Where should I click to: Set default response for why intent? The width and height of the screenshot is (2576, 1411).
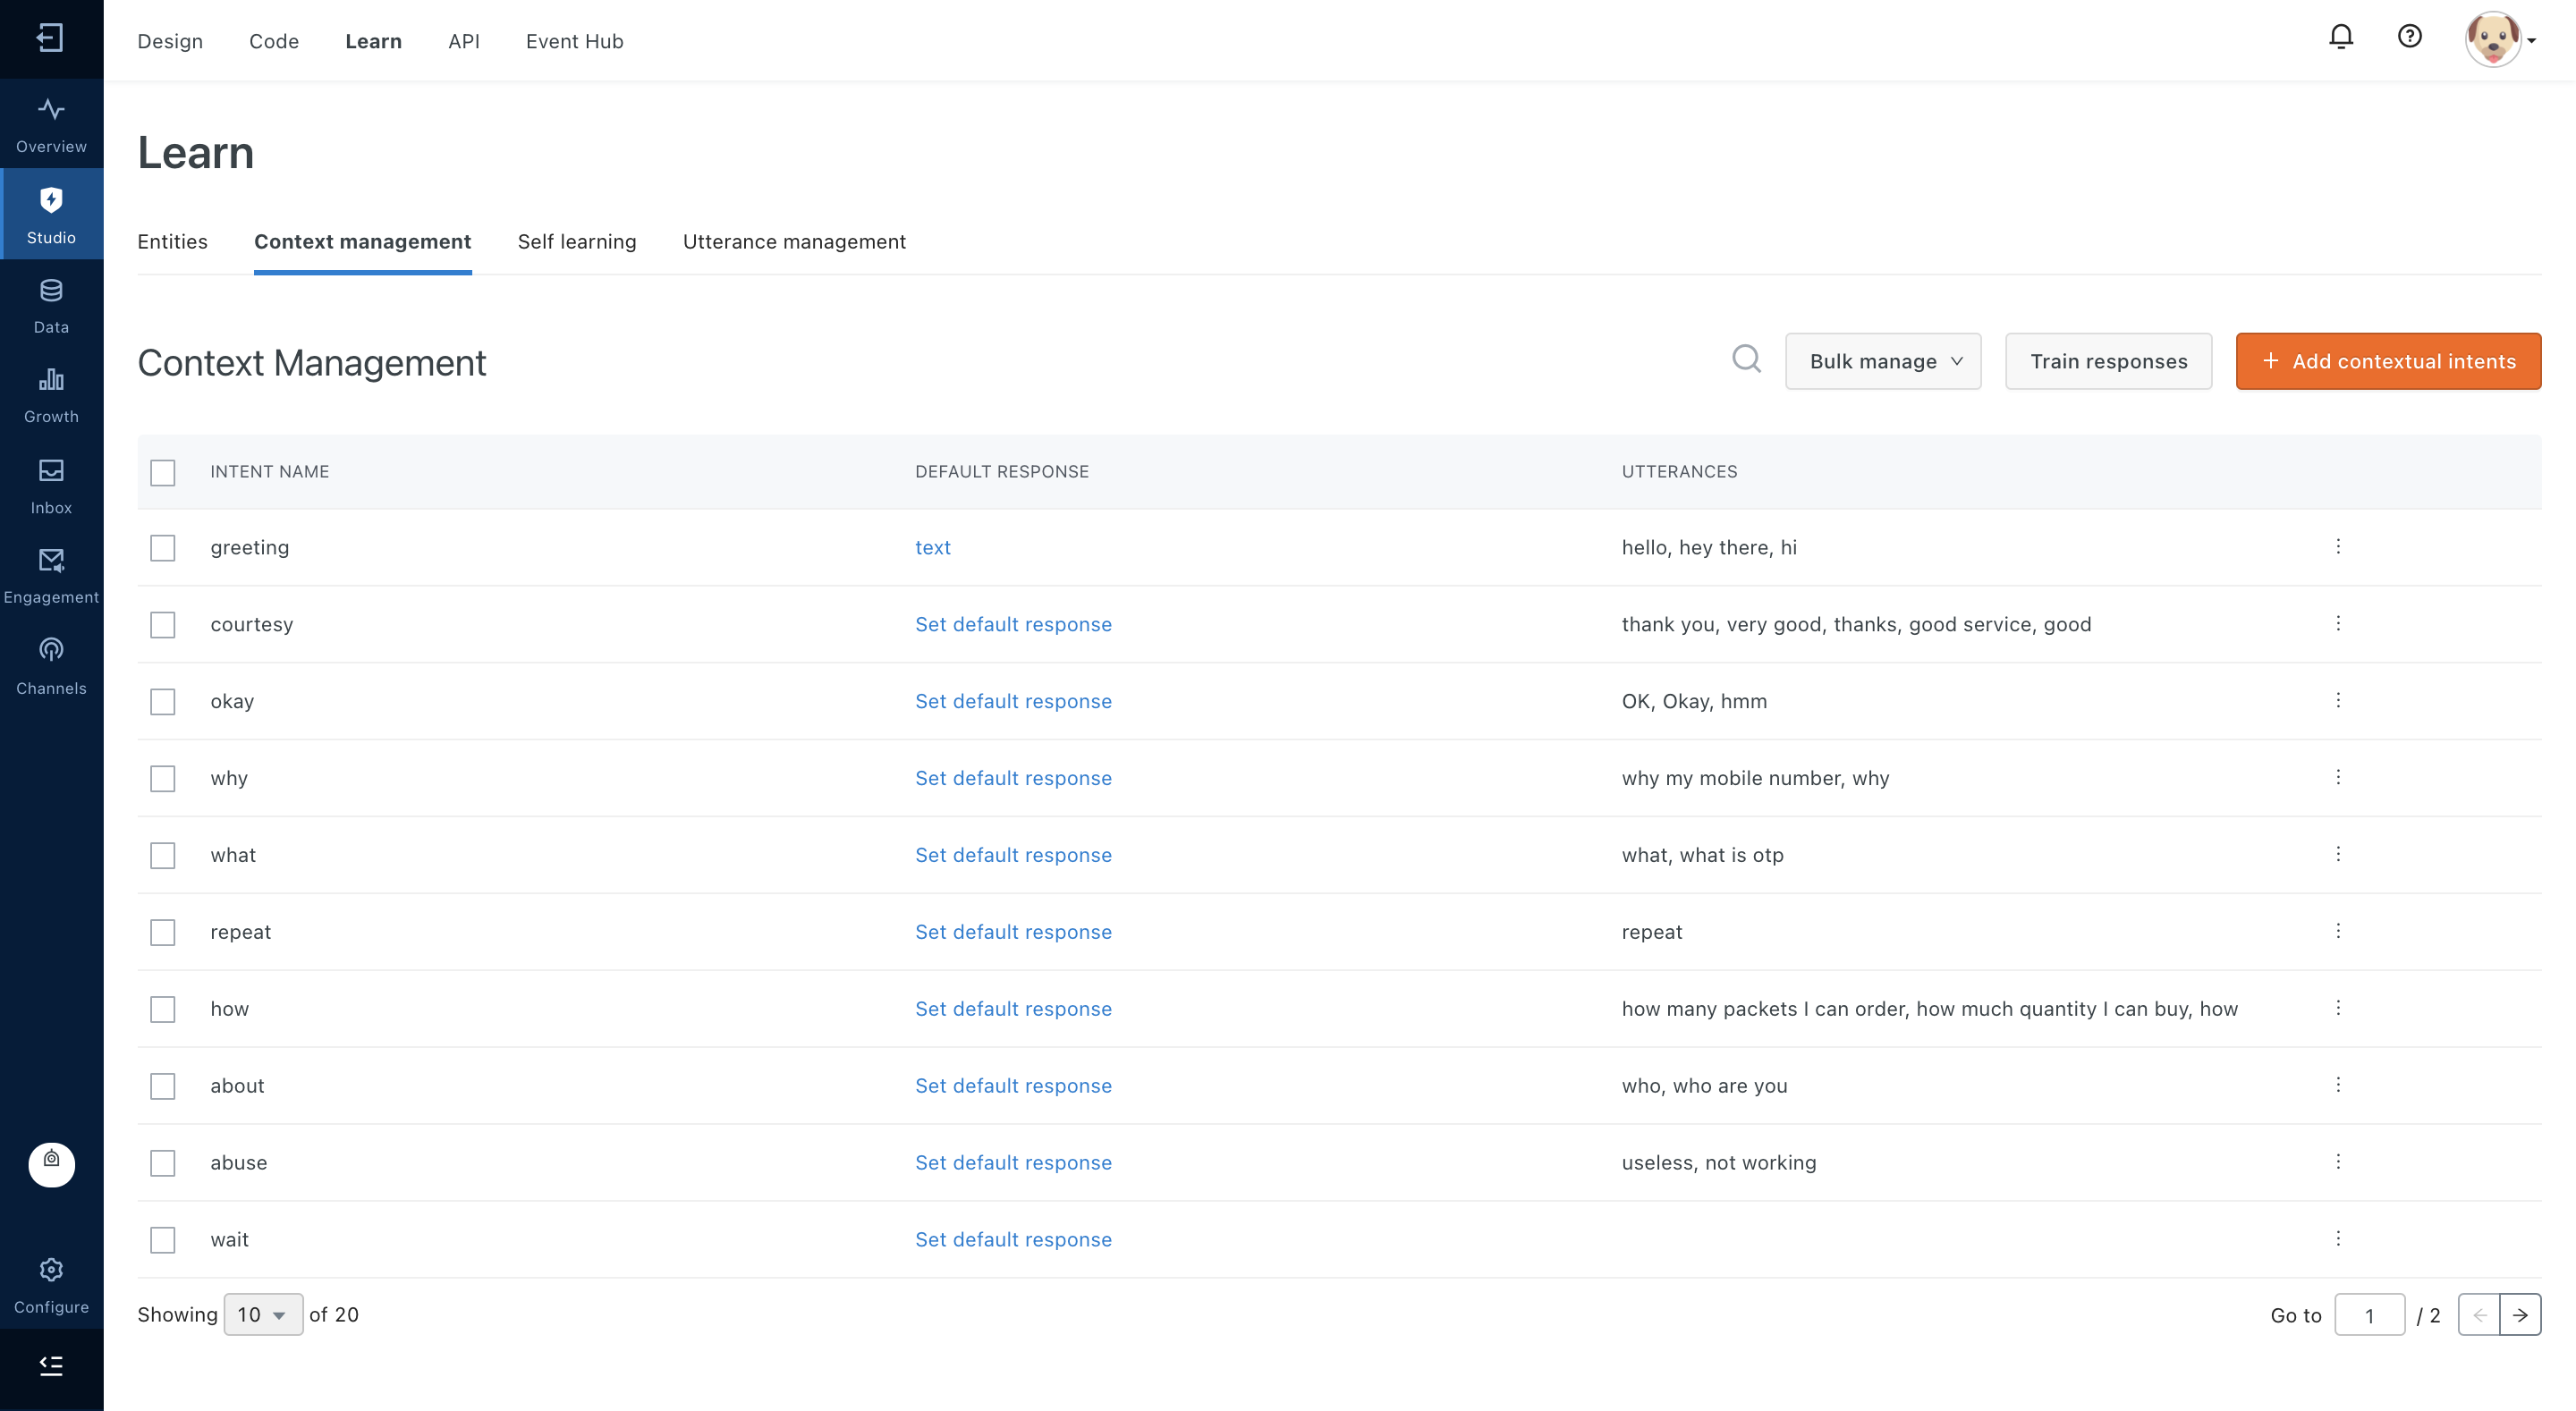click(x=1013, y=779)
